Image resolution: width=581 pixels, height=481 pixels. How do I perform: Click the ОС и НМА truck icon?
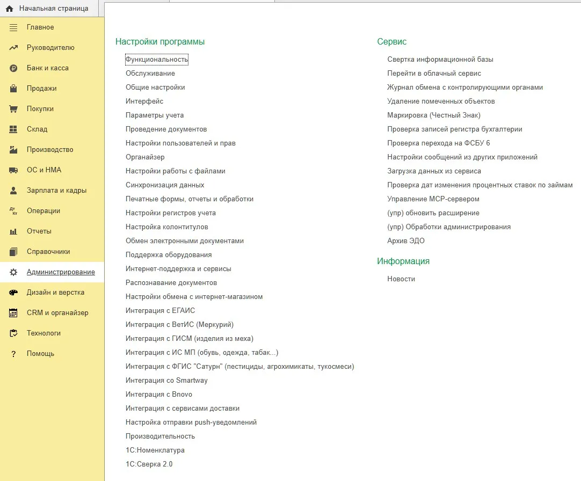tap(13, 170)
